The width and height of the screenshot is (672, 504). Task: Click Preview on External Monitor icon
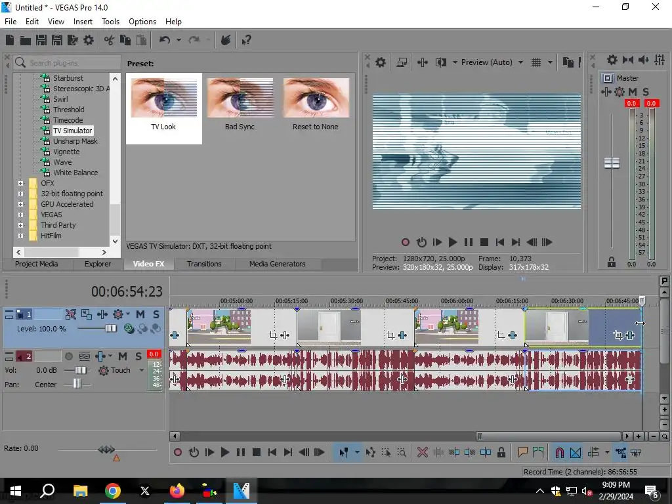coord(402,62)
